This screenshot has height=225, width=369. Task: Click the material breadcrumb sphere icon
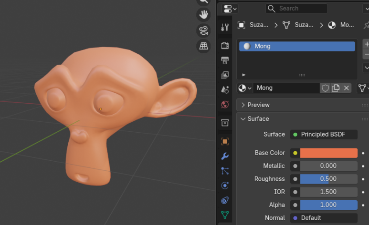[x=332, y=25]
